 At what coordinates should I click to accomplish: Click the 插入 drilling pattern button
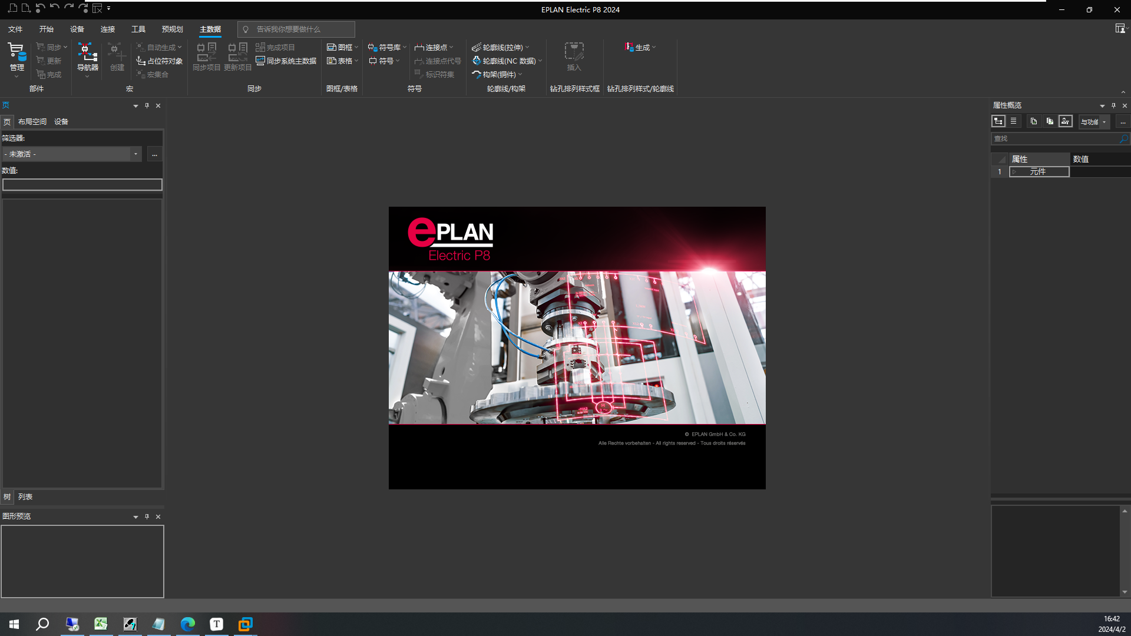pos(574,57)
